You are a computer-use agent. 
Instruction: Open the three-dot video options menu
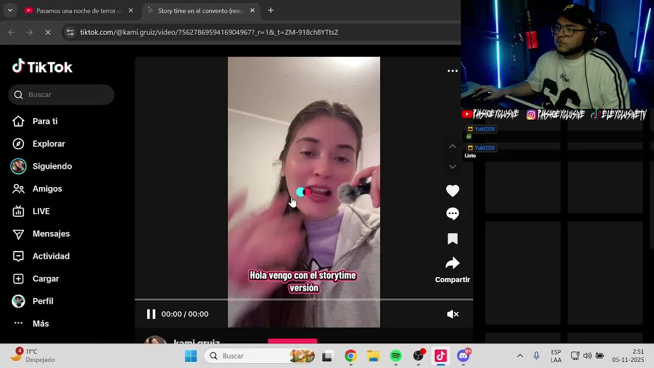(x=453, y=71)
